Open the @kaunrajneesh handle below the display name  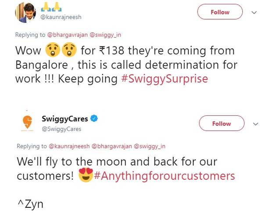[x=61, y=18]
